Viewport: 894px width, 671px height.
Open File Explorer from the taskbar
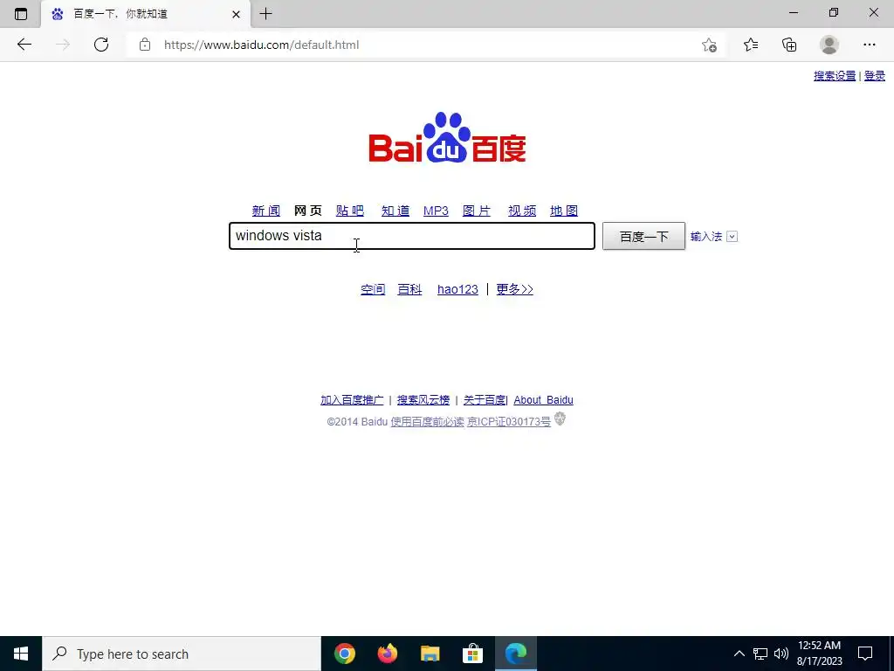[x=430, y=654]
